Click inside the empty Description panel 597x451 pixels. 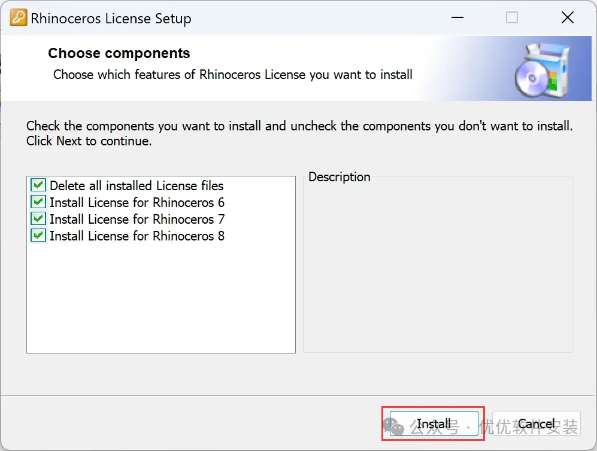[x=437, y=269]
